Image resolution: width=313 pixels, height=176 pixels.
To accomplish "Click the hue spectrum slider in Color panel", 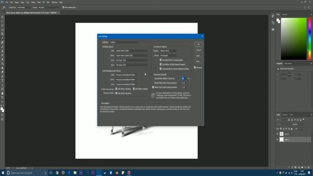I will click(x=310, y=39).
